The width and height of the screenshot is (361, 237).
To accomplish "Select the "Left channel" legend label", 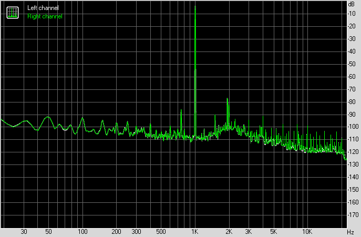I will pos(43,8).
